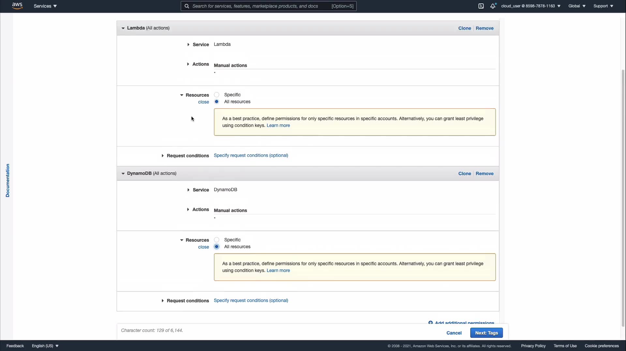
Task: Click the page vertical scrollbar
Action: pyautogui.click(x=623, y=196)
